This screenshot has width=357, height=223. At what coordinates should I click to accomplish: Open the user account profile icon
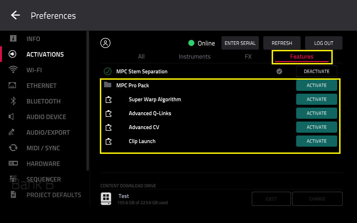click(105, 43)
